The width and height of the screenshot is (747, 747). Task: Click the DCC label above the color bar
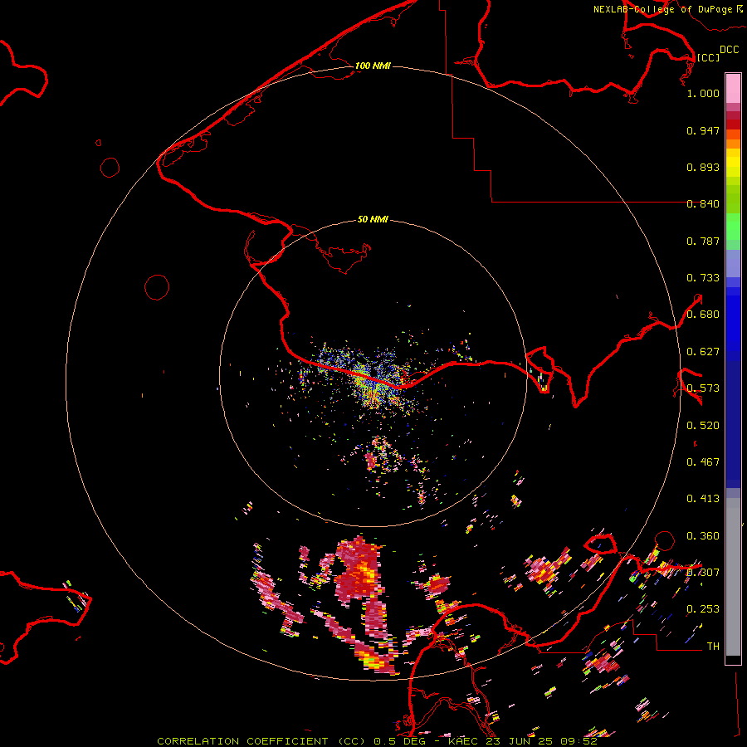(x=730, y=50)
